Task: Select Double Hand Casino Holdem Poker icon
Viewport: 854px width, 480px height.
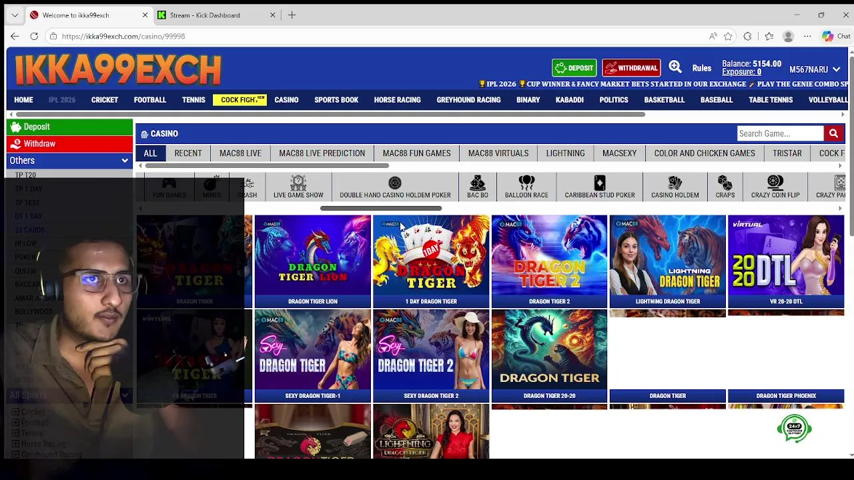Action: point(395,187)
